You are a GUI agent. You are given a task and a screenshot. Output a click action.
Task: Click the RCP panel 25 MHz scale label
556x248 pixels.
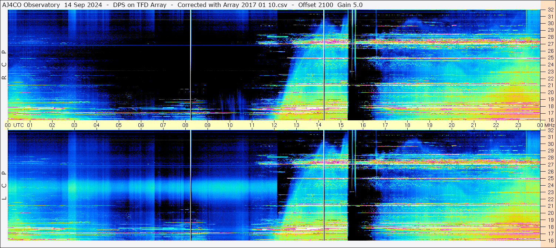coord(550,58)
